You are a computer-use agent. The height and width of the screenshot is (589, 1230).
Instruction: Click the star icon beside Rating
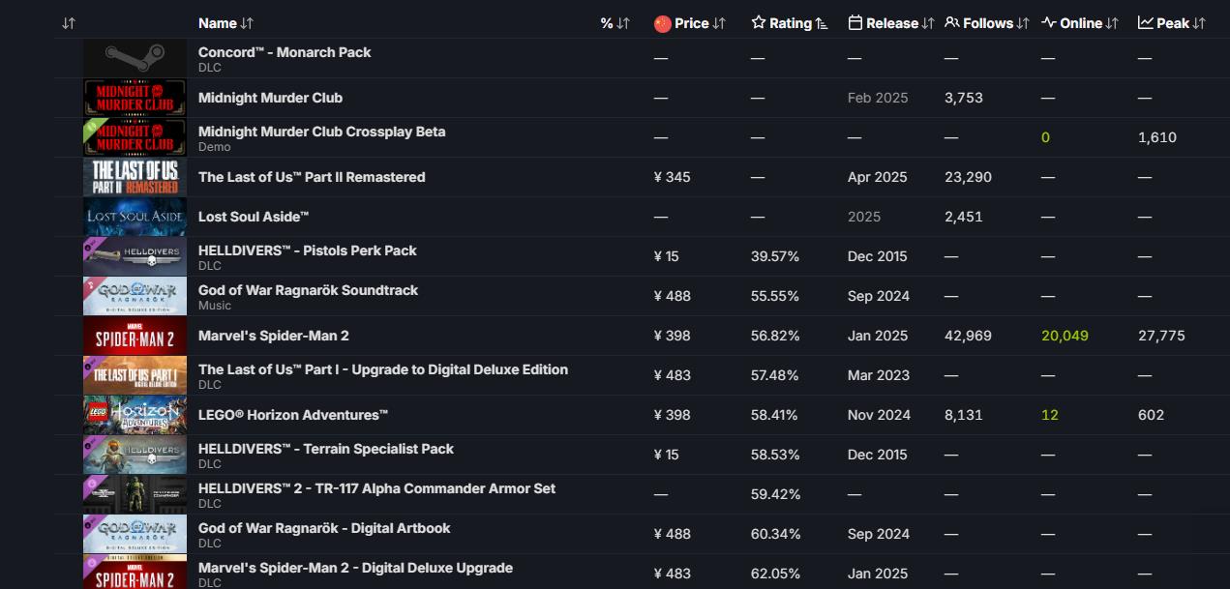[x=759, y=23]
